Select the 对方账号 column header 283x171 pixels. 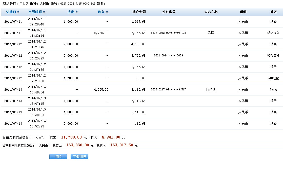[x=169, y=12]
